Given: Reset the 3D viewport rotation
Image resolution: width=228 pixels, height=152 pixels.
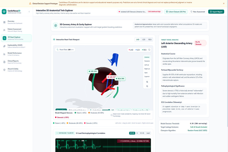Looking at the screenshot, I should (x=149, y=50).
